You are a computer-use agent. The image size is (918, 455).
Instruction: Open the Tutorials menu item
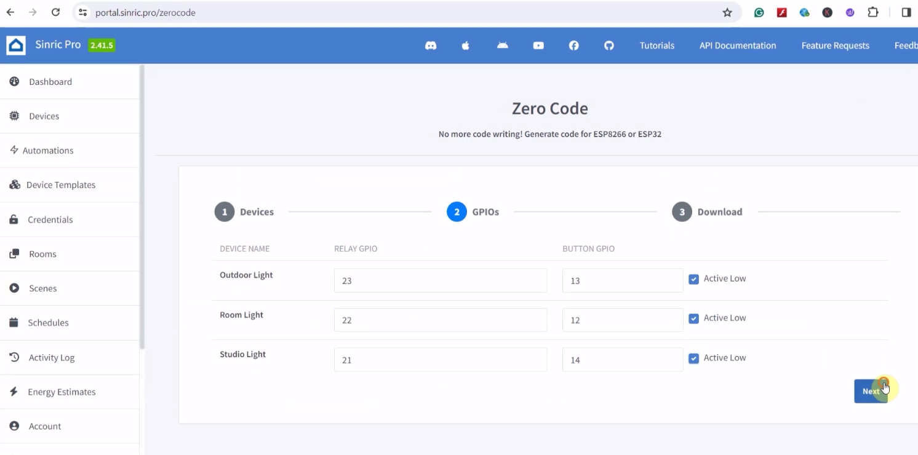(x=657, y=45)
